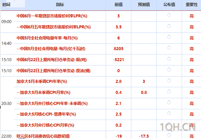
Task: Click the 15:10 time for 铜 row
Action: [x=6, y=60]
